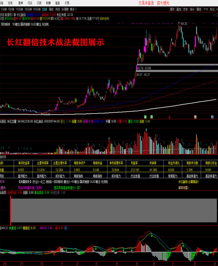Open the 发现 menu

[10, 3]
